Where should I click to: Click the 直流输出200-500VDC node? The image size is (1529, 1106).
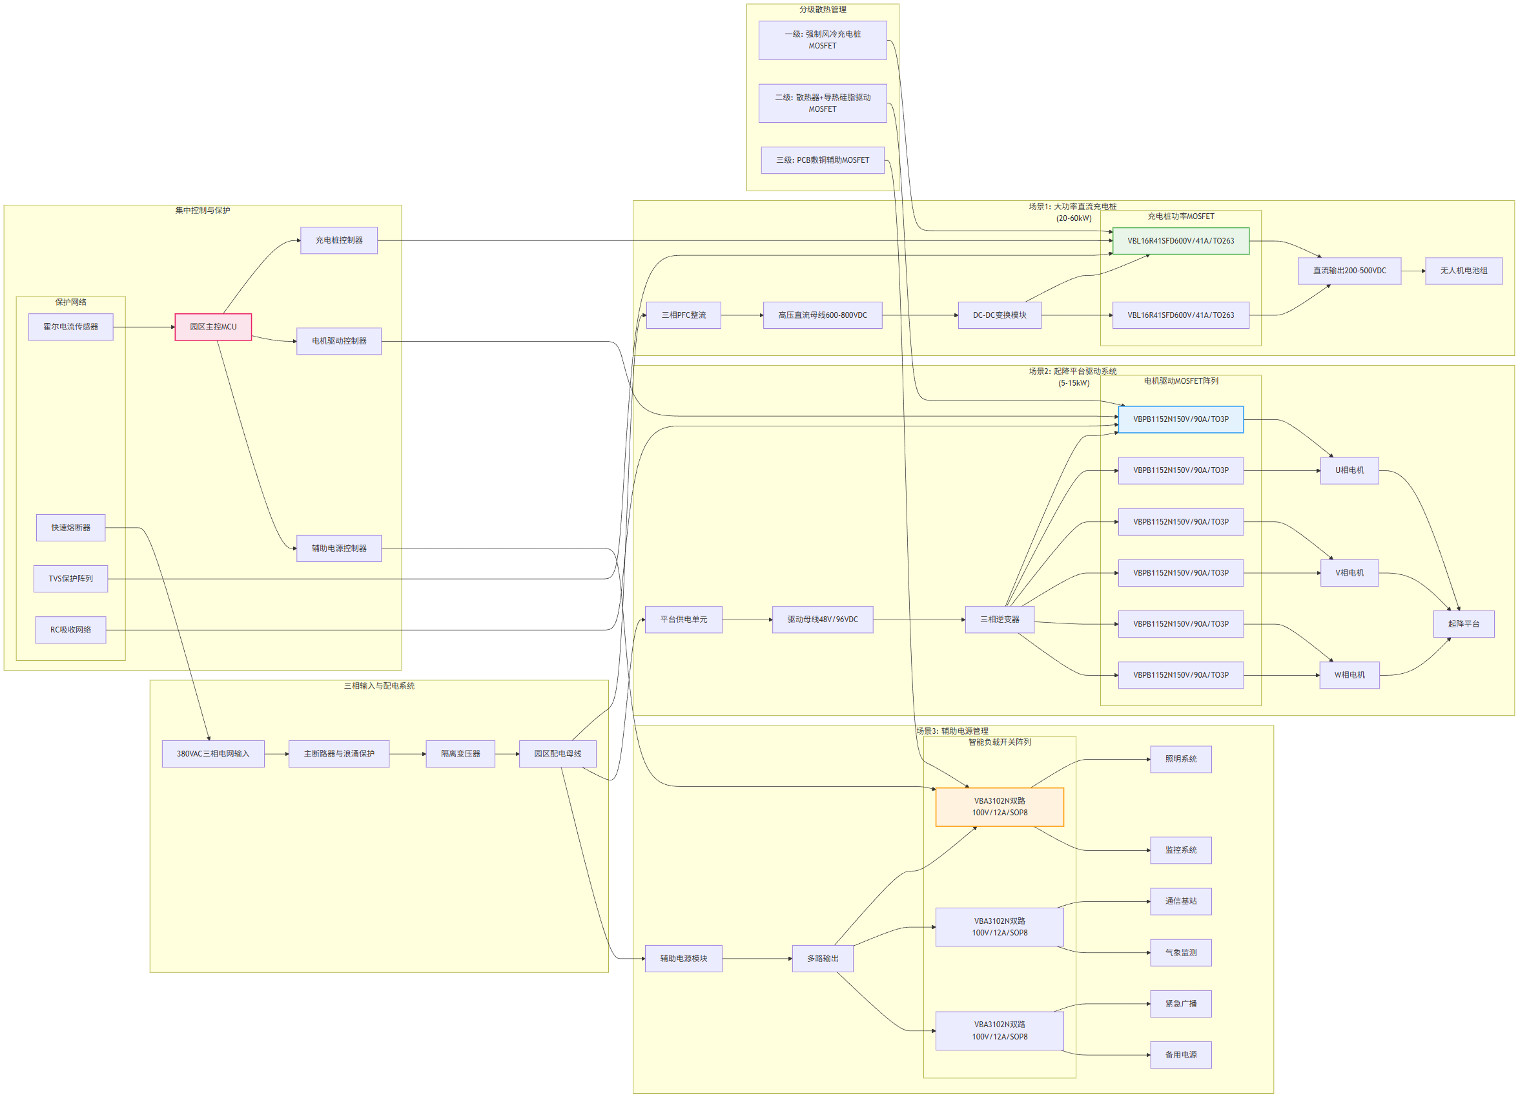pos(1349,271)
